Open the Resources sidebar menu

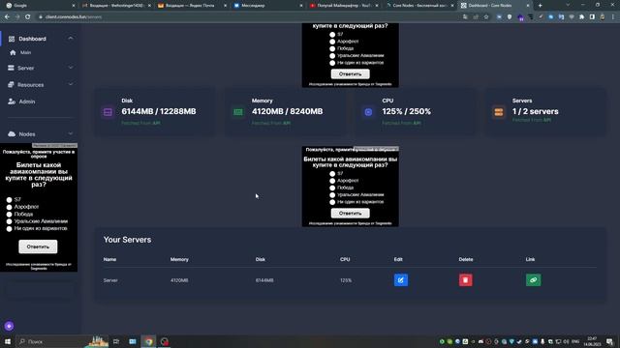point(30,85)
